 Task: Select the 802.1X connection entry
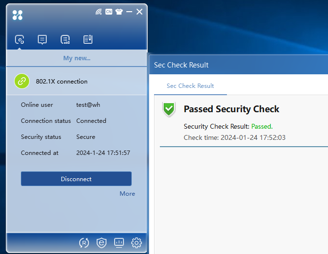point(77,81)
